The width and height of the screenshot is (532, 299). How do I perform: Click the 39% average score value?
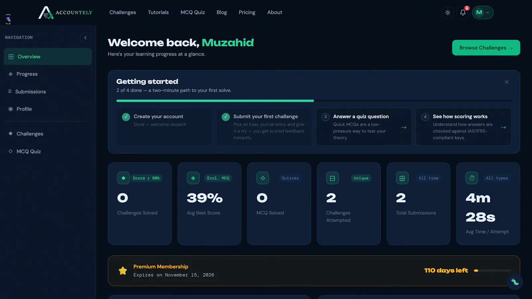[205, 198]
